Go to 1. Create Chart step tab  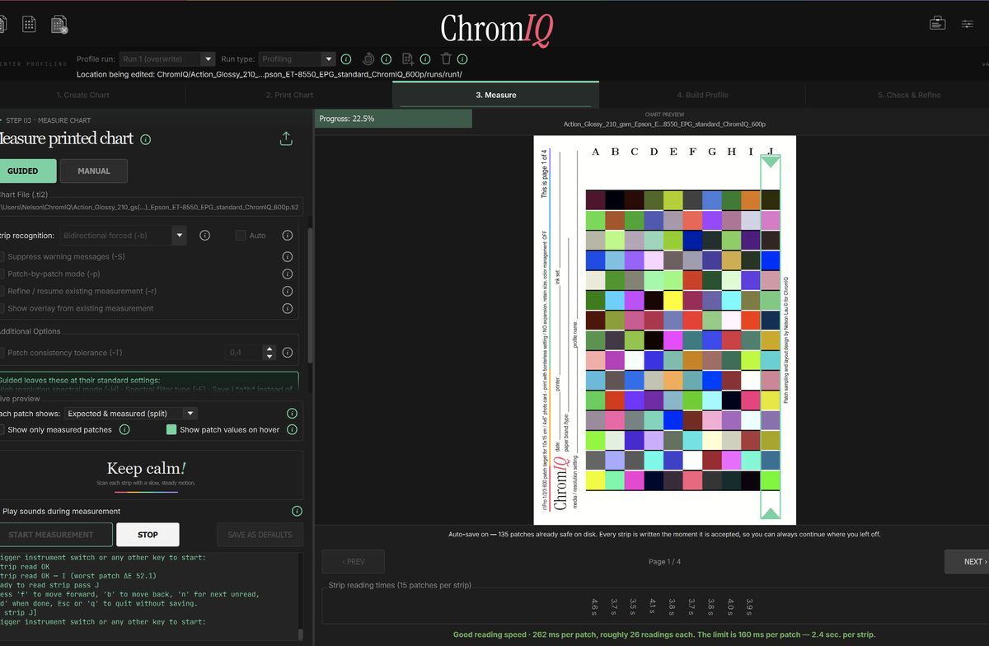point(83,95)
